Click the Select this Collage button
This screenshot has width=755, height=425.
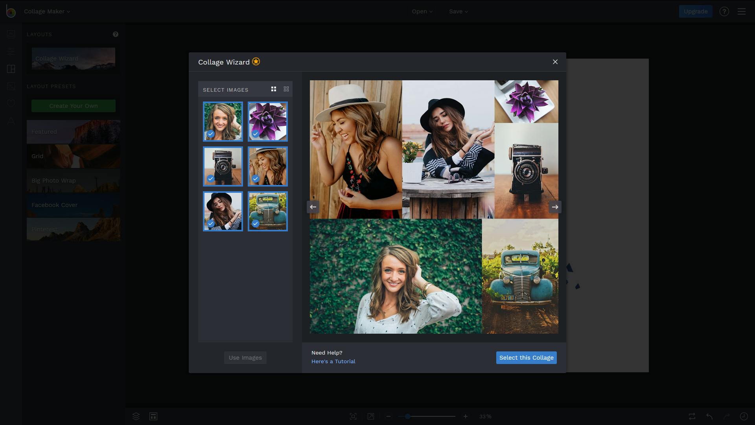click(x=526, y=358)
